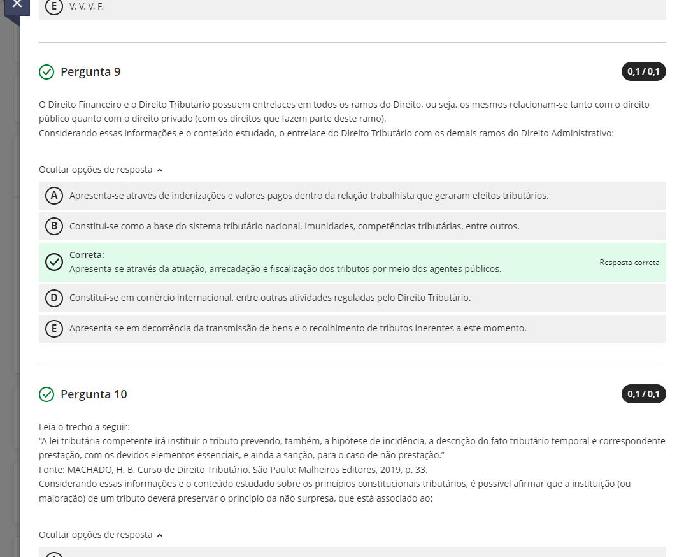Click the Pergunta 9 score badge 0,1 / 0,1
Image resolution: width=677 pixels, height=557 pixels.
(x=643, y=72)
